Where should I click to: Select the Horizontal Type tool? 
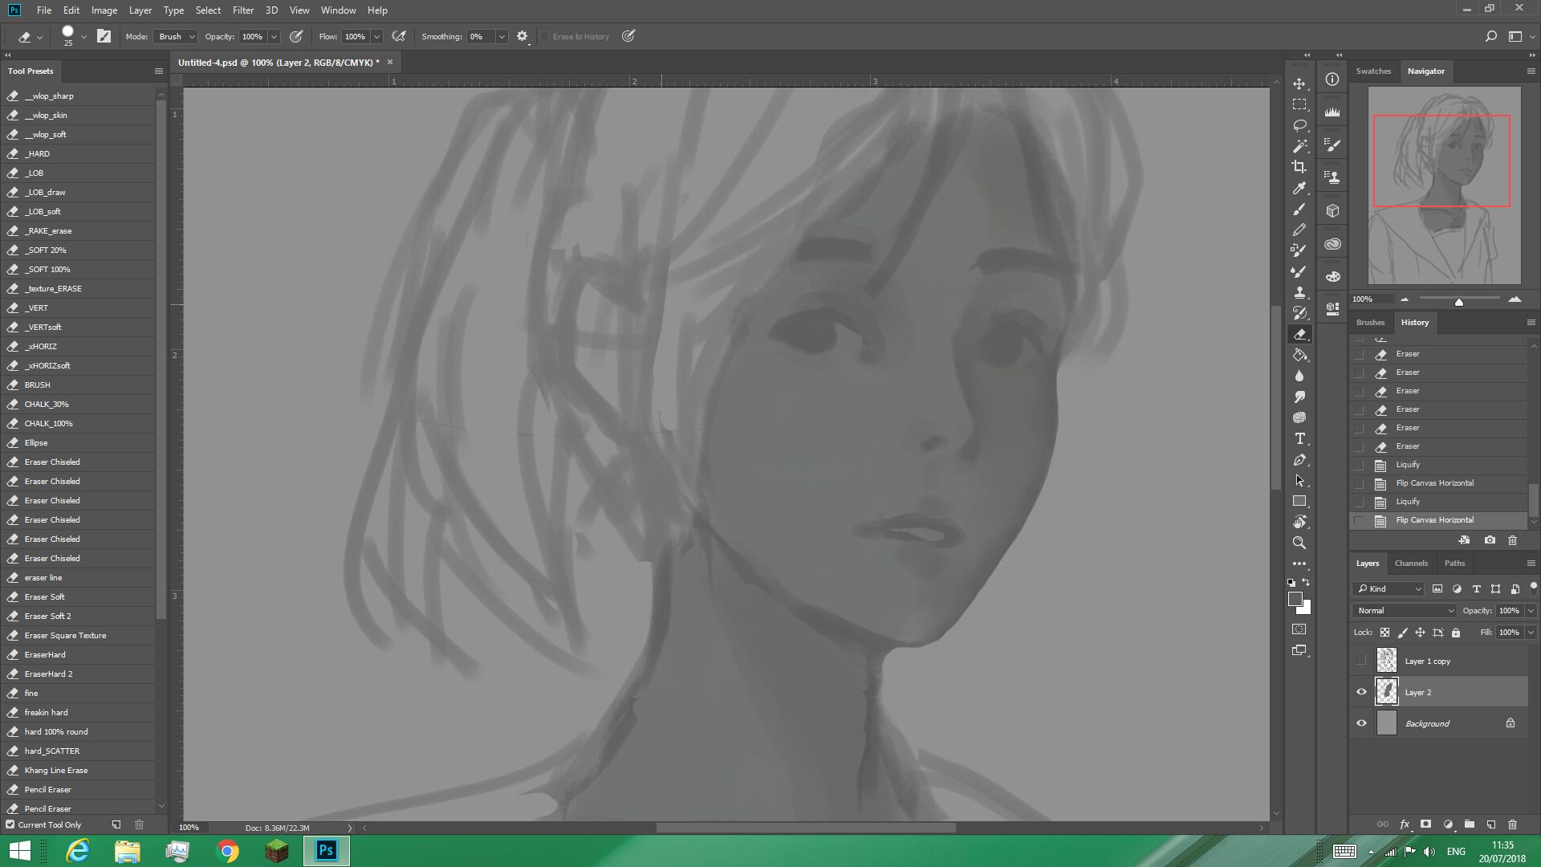pyautogui.click(x=1299, y=438)
